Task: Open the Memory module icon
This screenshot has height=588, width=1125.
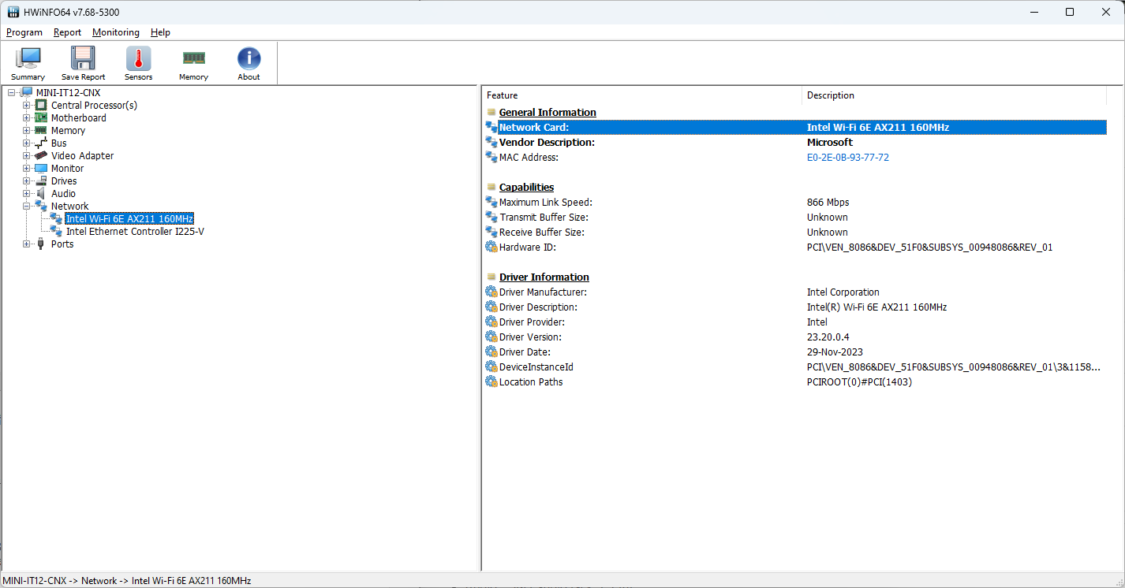Action: [193, 58]
